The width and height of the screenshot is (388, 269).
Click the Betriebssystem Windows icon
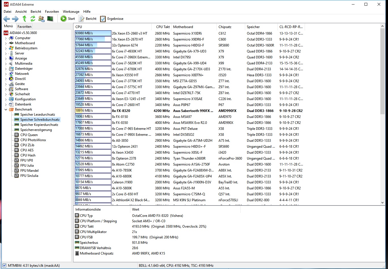(x=11, y=48)
